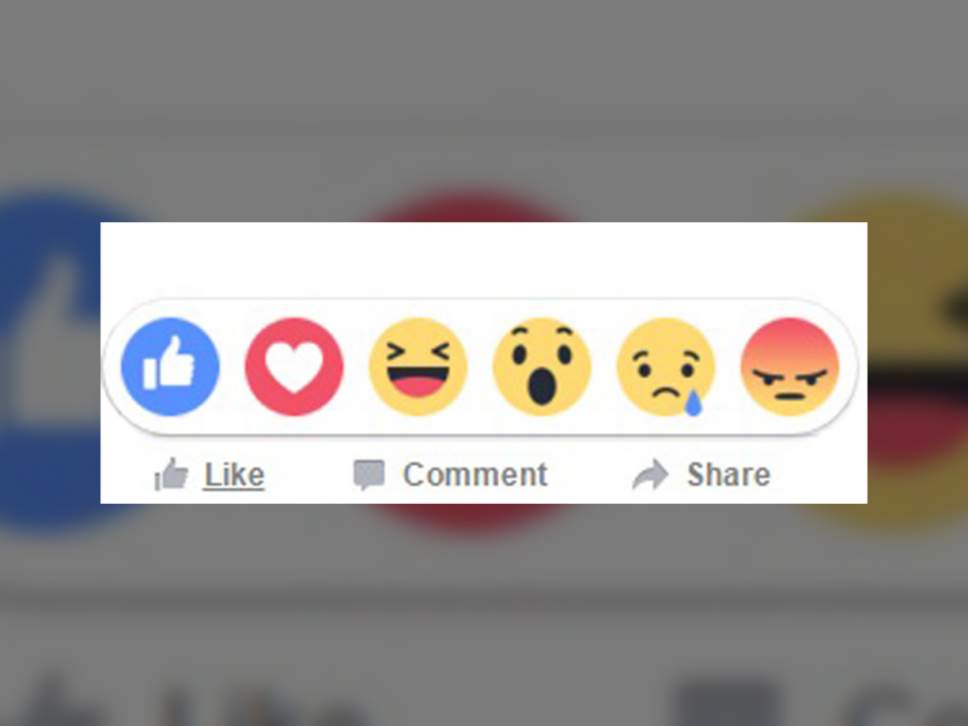
Task: Click the Share text button
Action: point(729,475)
